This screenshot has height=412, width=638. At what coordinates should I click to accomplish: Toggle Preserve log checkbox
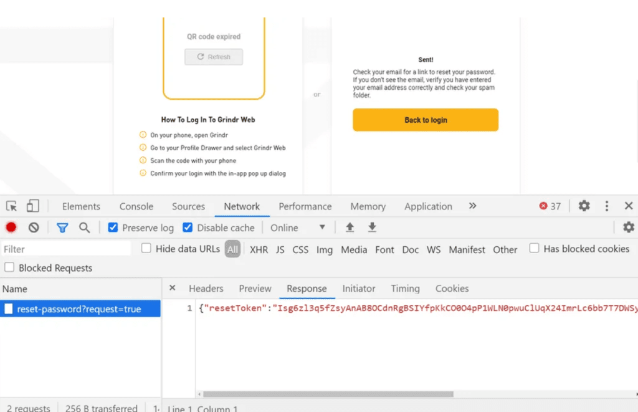point(113,227)
